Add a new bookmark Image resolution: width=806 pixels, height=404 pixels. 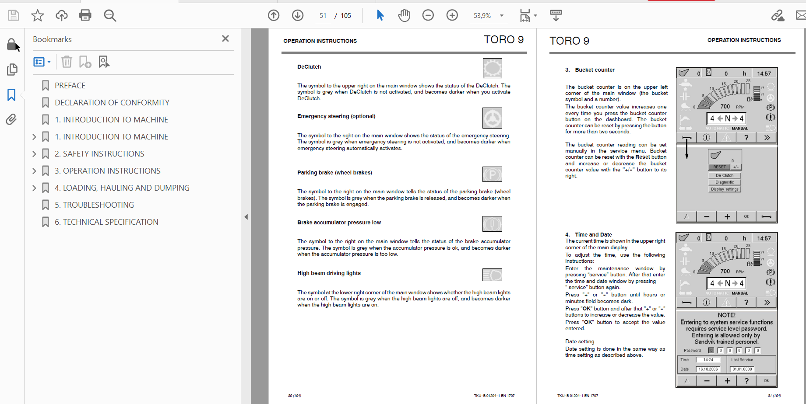[85, 62]
